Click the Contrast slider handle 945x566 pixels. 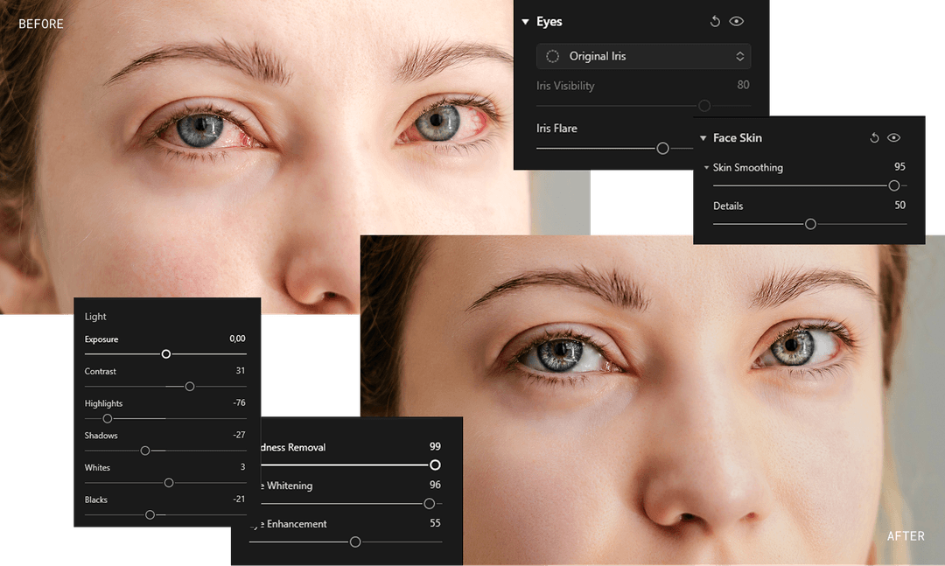tap(190, 386)
